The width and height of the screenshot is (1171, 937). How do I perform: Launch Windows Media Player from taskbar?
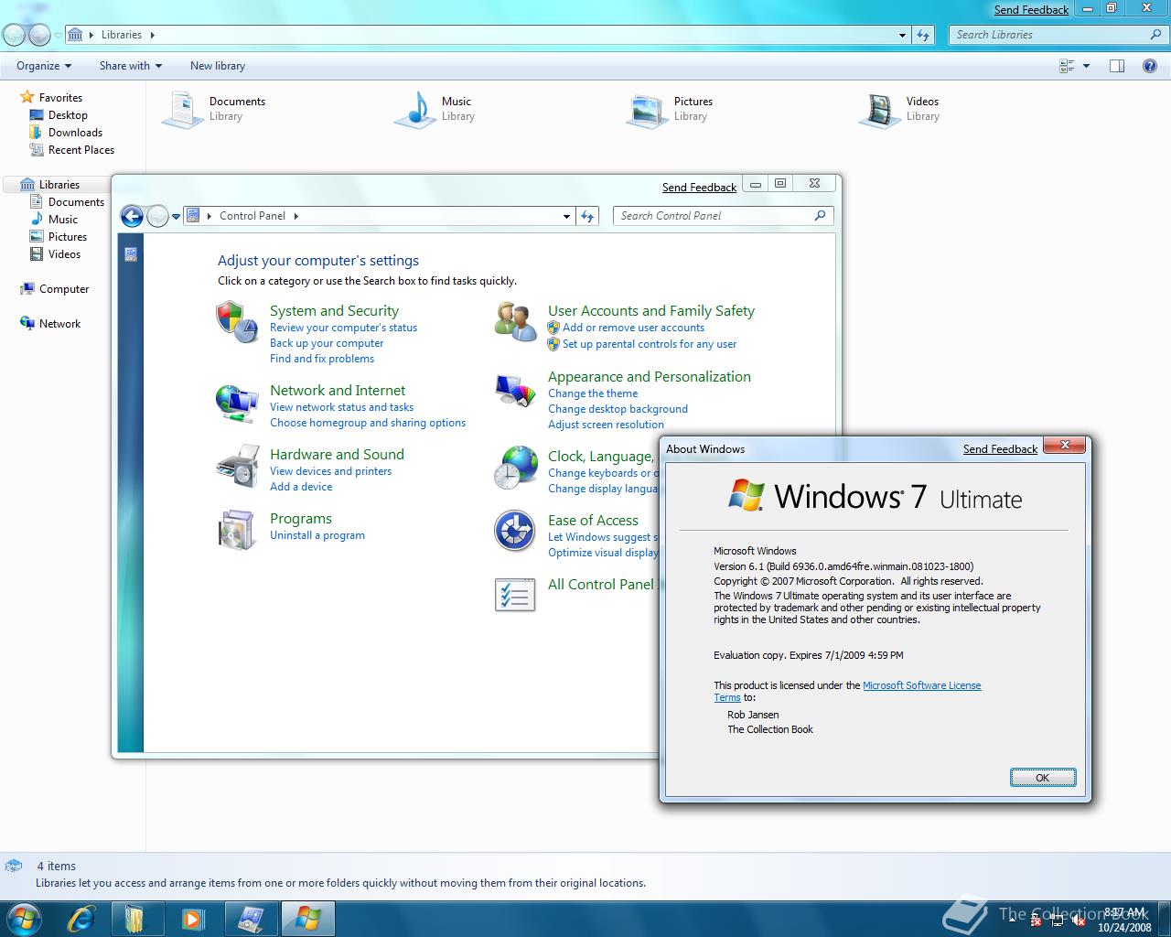(193, 918)
